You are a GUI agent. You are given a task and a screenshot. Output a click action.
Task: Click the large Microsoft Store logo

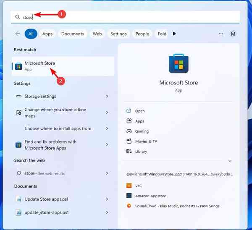(x=178, y=63)
